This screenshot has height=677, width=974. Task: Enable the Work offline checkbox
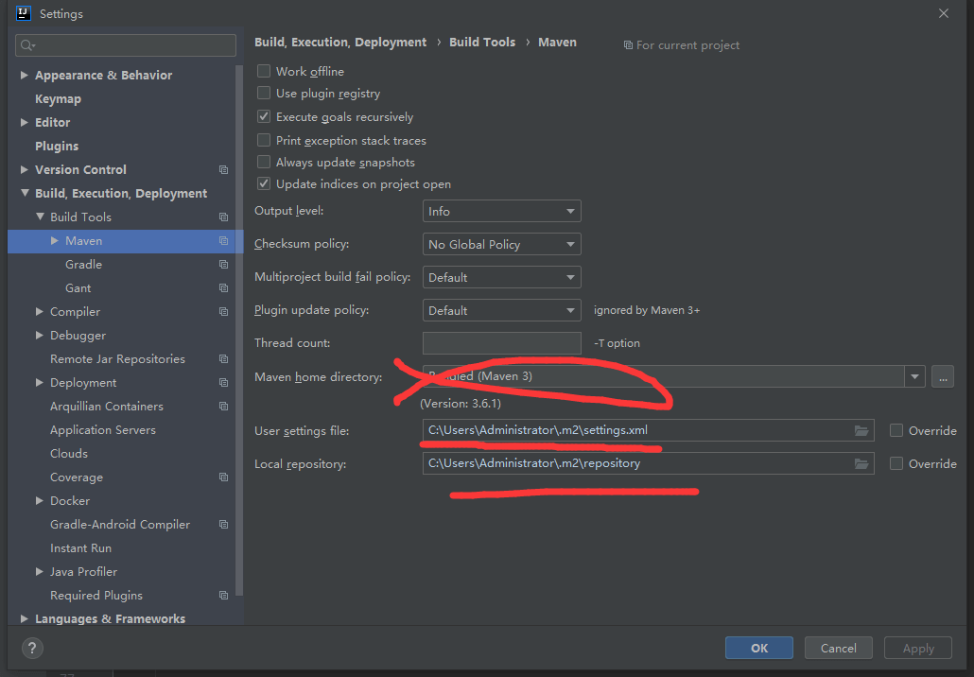pos(264,71)
